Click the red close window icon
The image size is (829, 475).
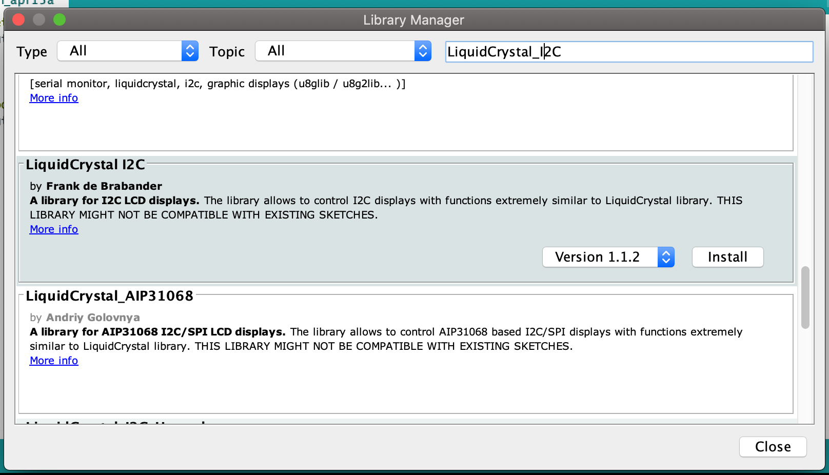(19, 20)
